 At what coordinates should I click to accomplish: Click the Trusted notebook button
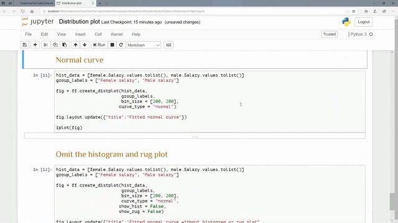(x=329, y=34)
